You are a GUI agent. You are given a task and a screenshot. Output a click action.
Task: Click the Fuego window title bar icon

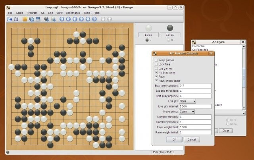8,8
